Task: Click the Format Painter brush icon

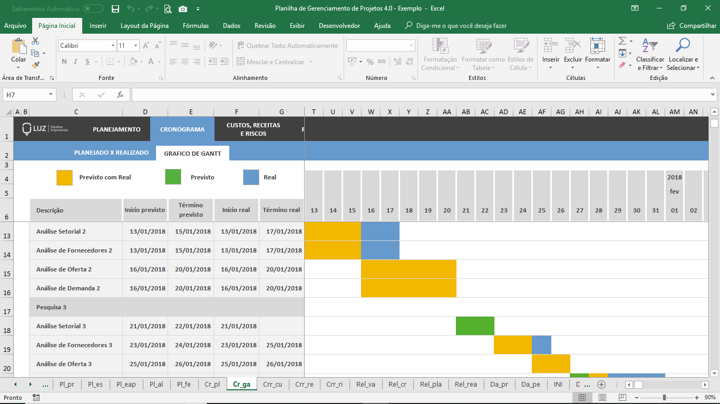Action: pos(35,65)
